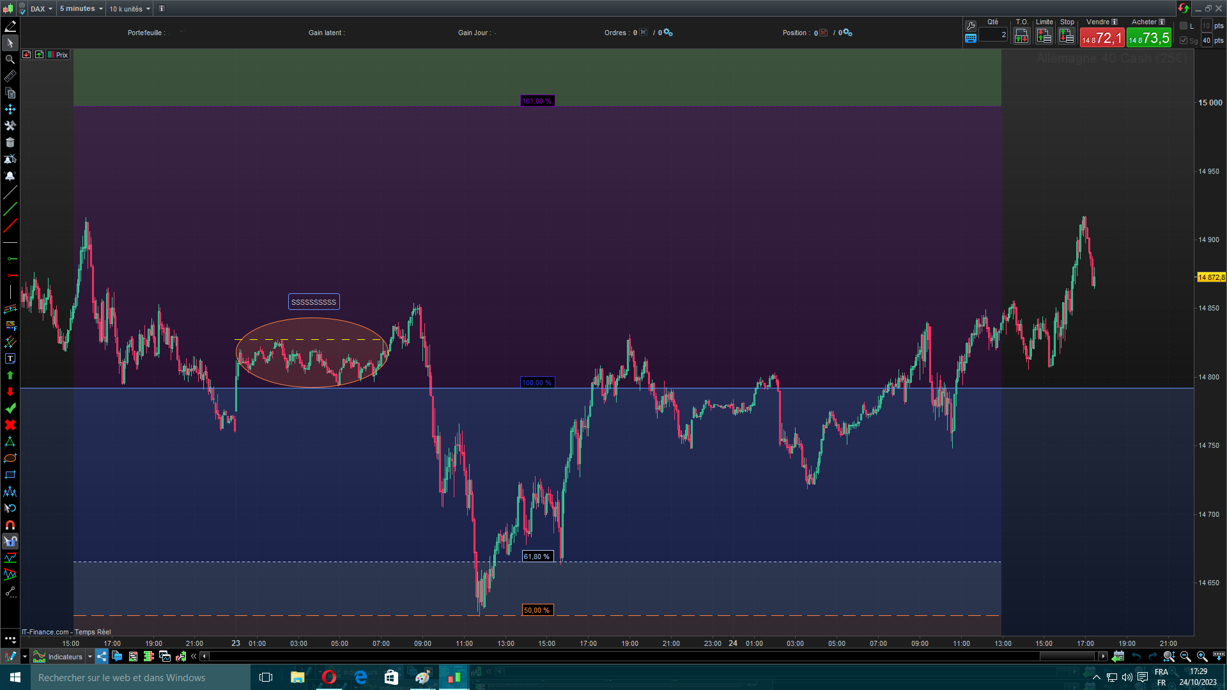Image resolution: width=1227 pixels, height=690 pixels.
Task: Activate the magnet snap tool
Action: click(10, 525)
